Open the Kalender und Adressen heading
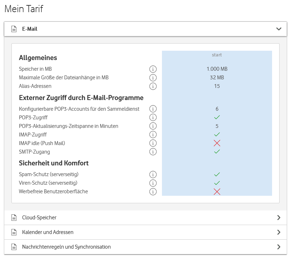 point(48,232)
